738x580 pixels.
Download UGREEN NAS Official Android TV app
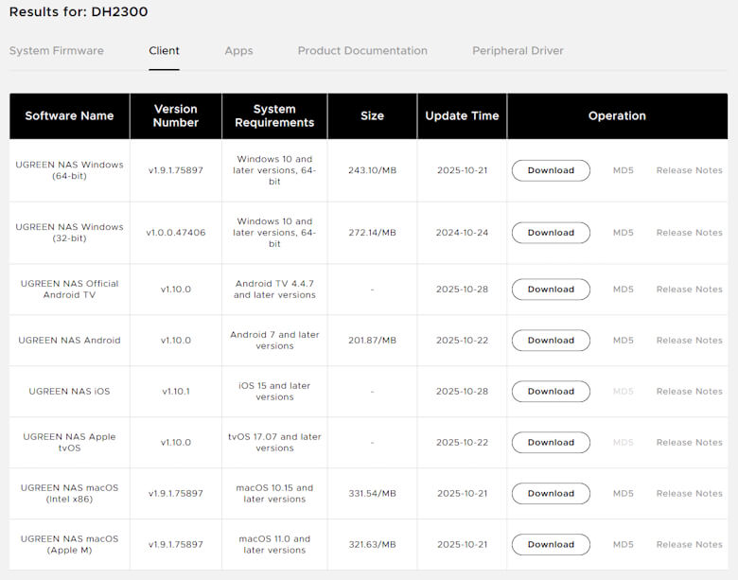[x=551, y=290]
